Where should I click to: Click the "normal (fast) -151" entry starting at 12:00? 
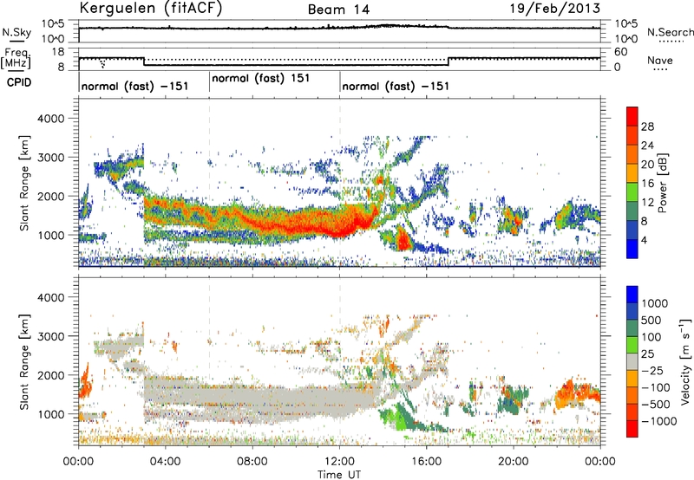tap(396, 86)
